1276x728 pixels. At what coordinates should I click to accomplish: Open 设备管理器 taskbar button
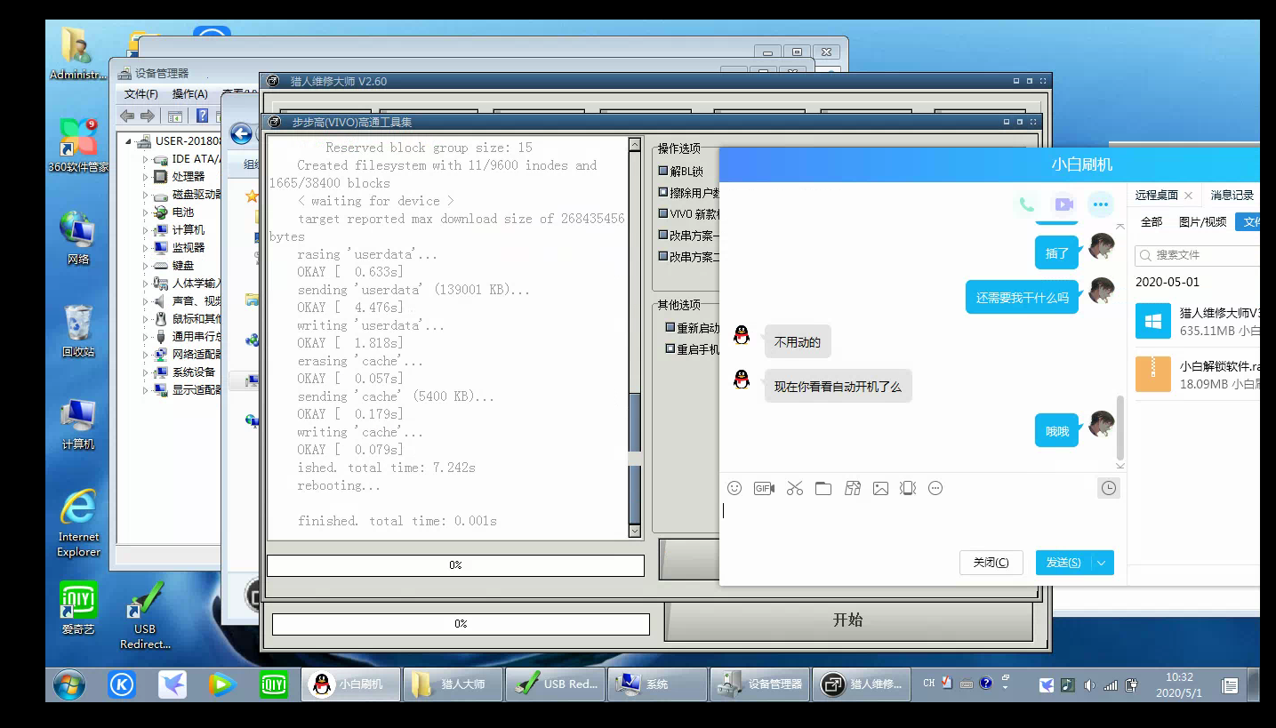760,684
